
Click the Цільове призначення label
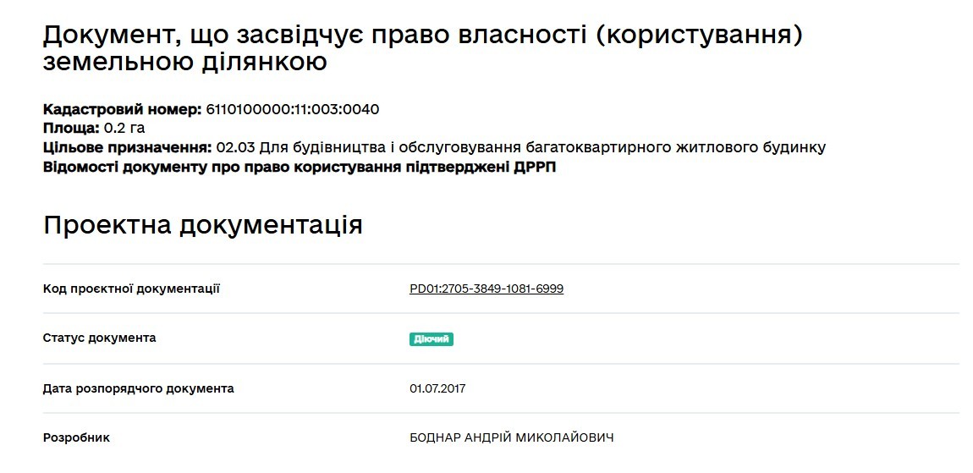click(x=128, y=148)
